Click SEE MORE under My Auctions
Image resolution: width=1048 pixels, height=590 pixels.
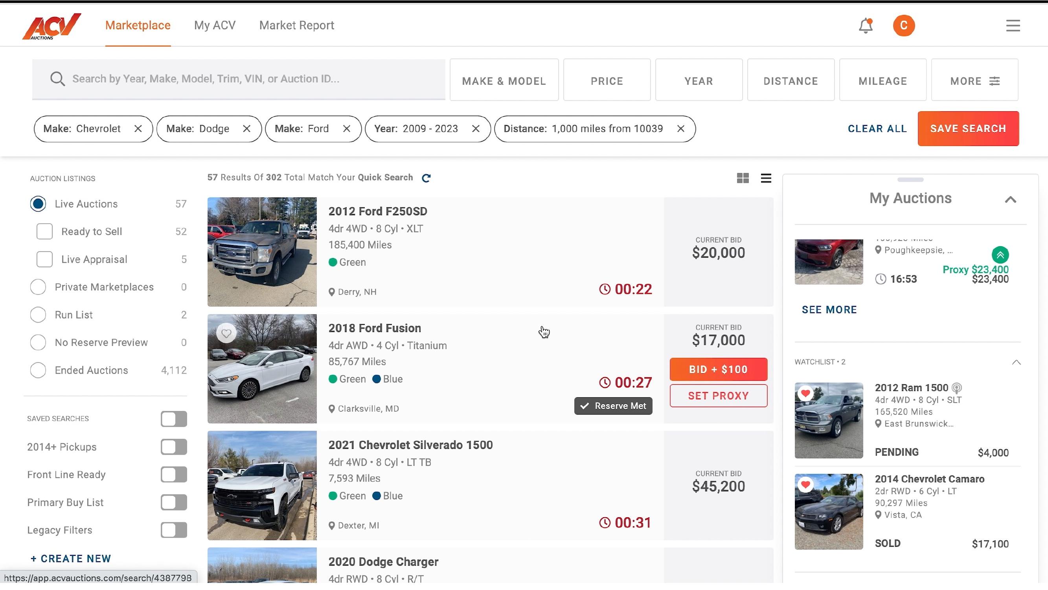pos(829,310)
